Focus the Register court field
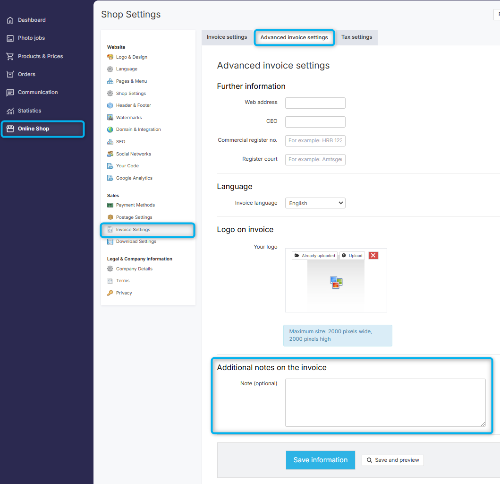 pos(315,159)
